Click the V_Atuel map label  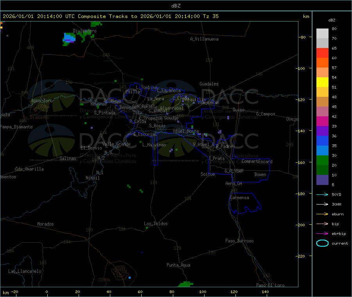pos(201,144)
